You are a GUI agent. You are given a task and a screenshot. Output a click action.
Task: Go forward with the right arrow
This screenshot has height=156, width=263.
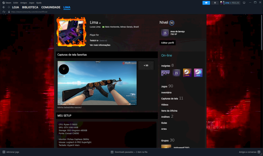pos(9,7)
